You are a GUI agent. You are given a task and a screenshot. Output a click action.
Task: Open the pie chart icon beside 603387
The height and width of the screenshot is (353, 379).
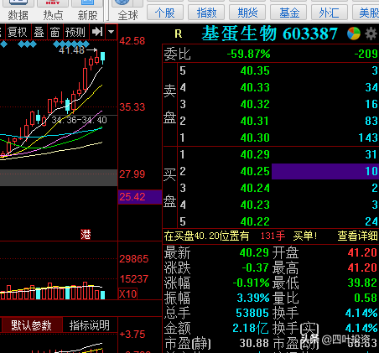(354, 34)
